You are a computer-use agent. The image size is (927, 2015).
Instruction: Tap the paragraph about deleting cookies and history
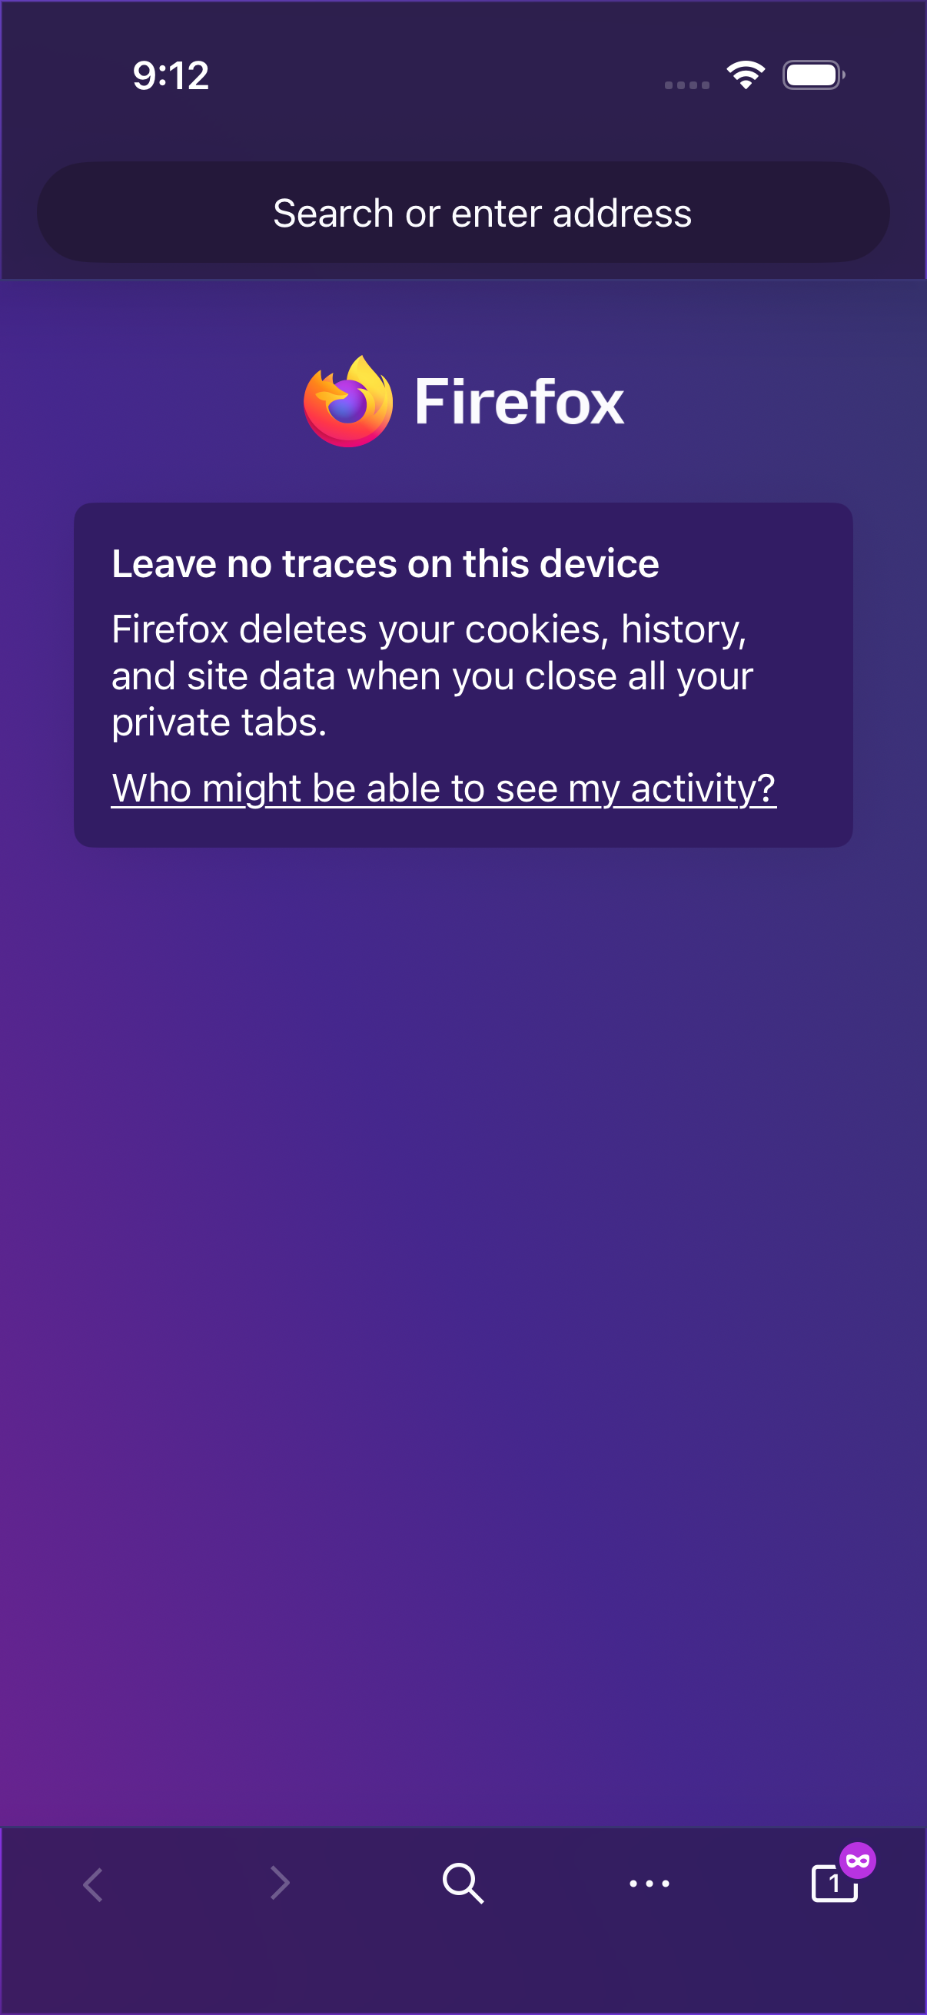(432, 675)
